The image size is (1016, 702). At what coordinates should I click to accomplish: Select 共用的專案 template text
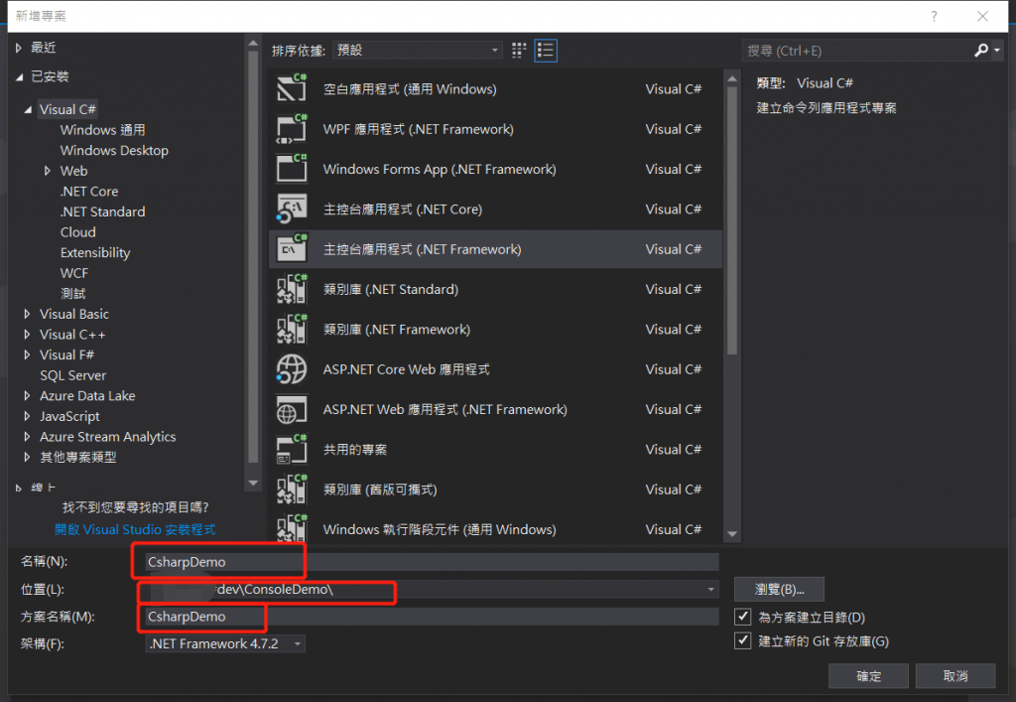click(354, 449)
